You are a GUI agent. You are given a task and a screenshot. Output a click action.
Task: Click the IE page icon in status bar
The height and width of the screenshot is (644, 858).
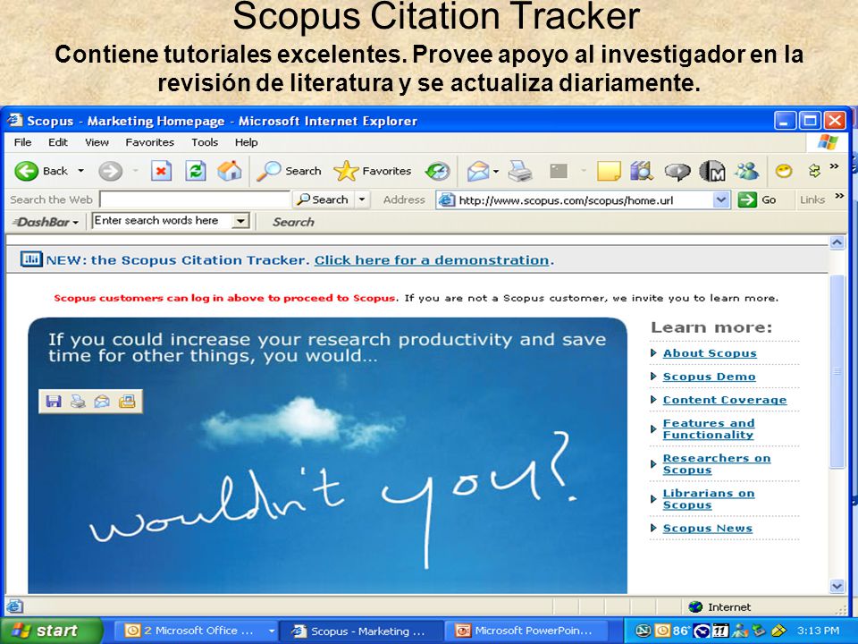pyautogui.click(x=14, y=606)
